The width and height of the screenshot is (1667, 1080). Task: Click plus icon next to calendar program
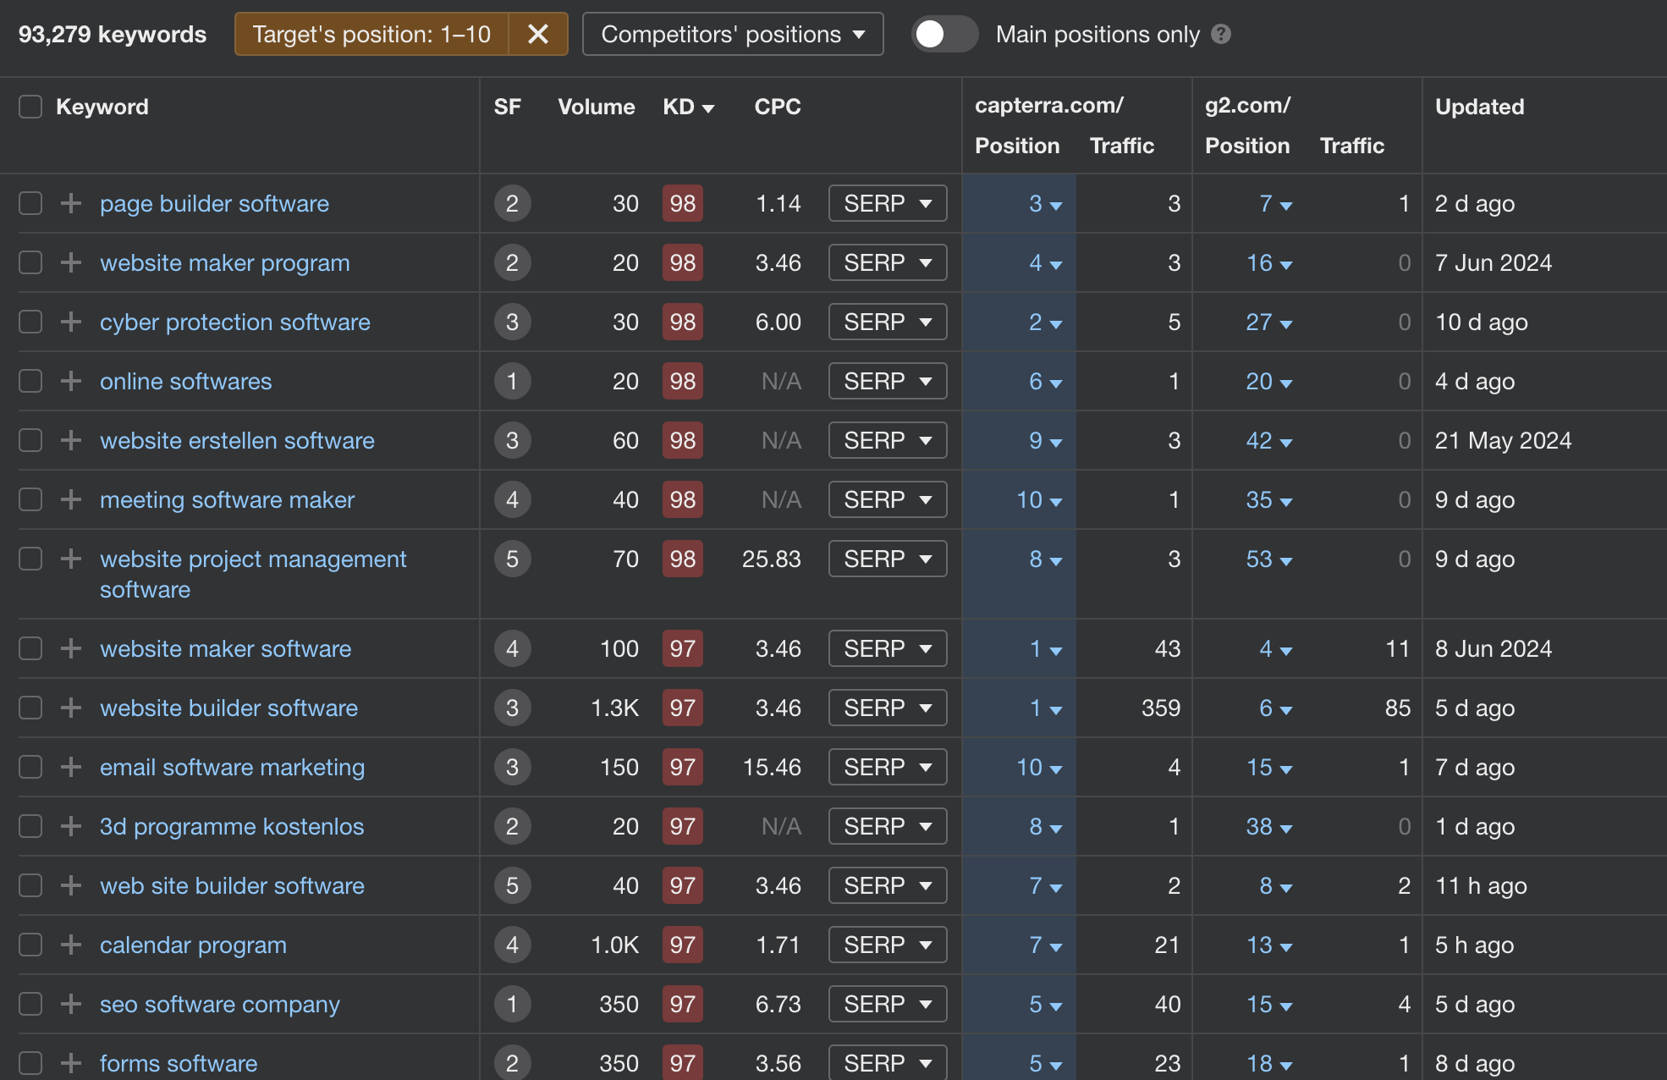(x=71, y=945)
